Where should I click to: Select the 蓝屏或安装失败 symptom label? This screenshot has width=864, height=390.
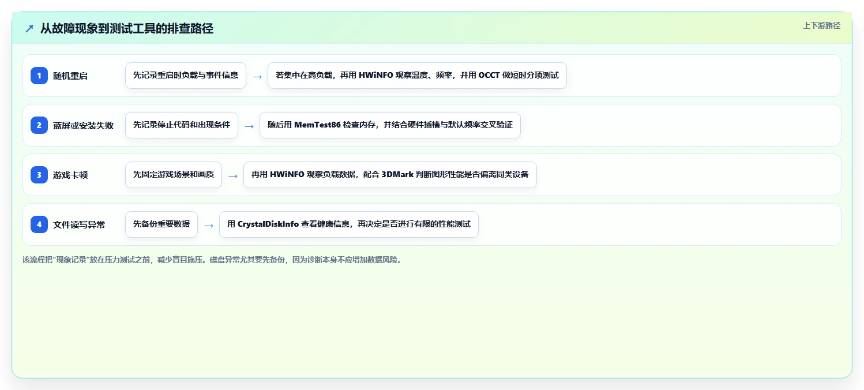coord(83,125)
